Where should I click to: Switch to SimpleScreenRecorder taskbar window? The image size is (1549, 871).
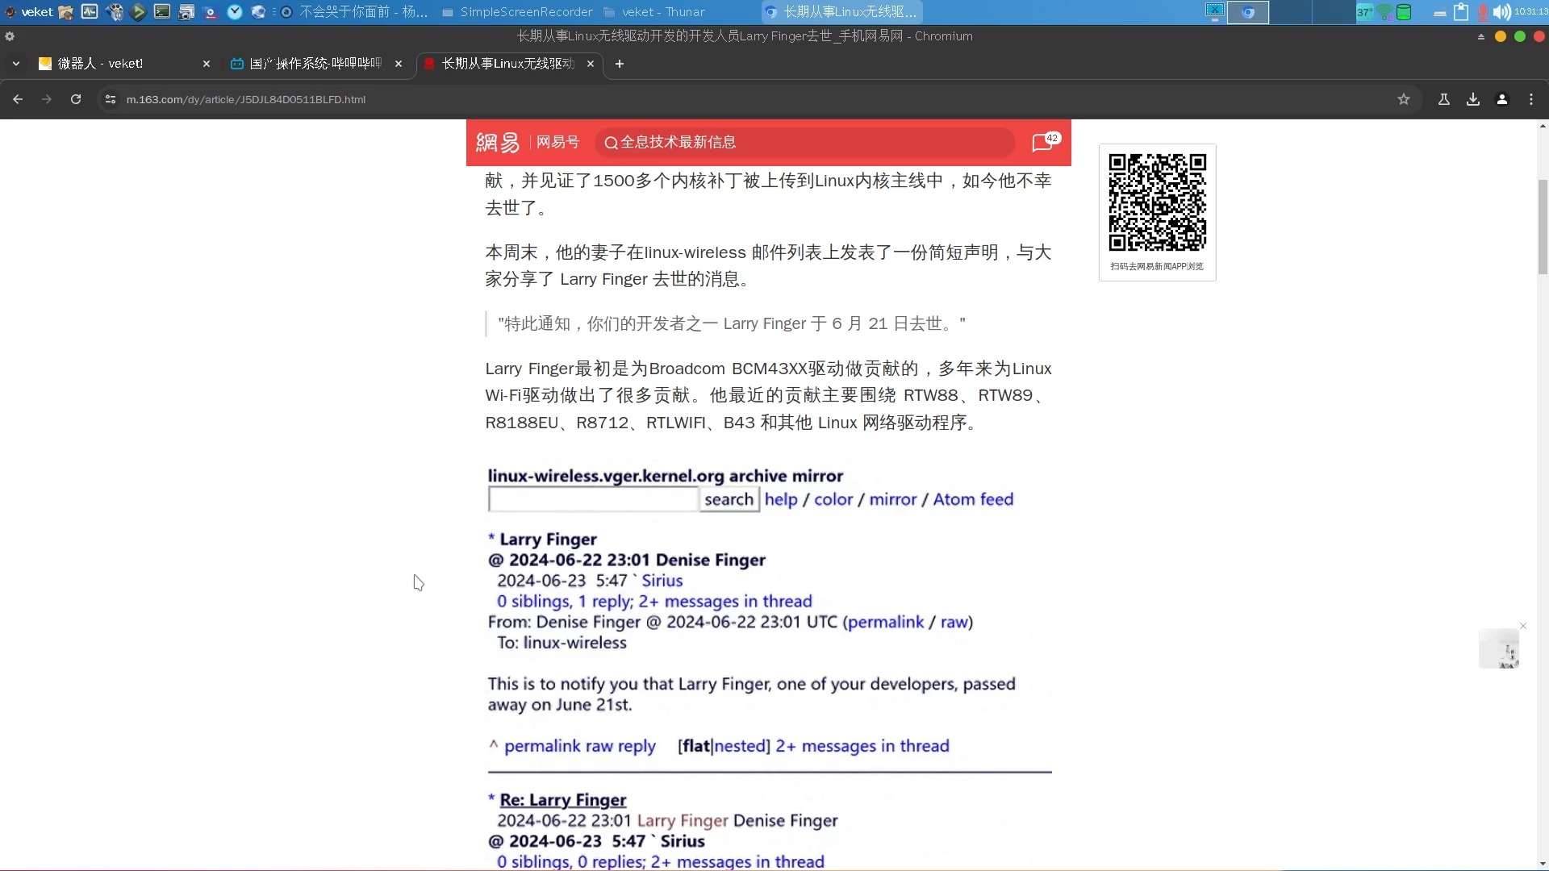pos(517,11)
